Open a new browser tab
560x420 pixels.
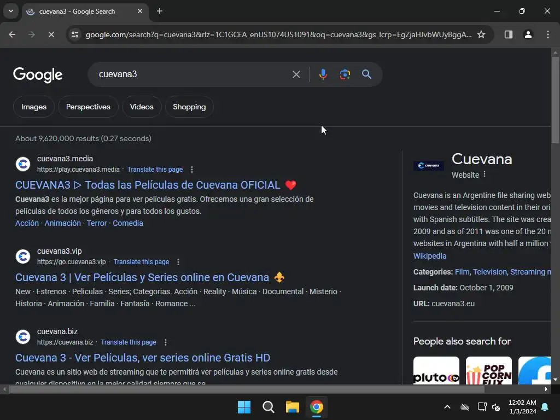point(160,11)
